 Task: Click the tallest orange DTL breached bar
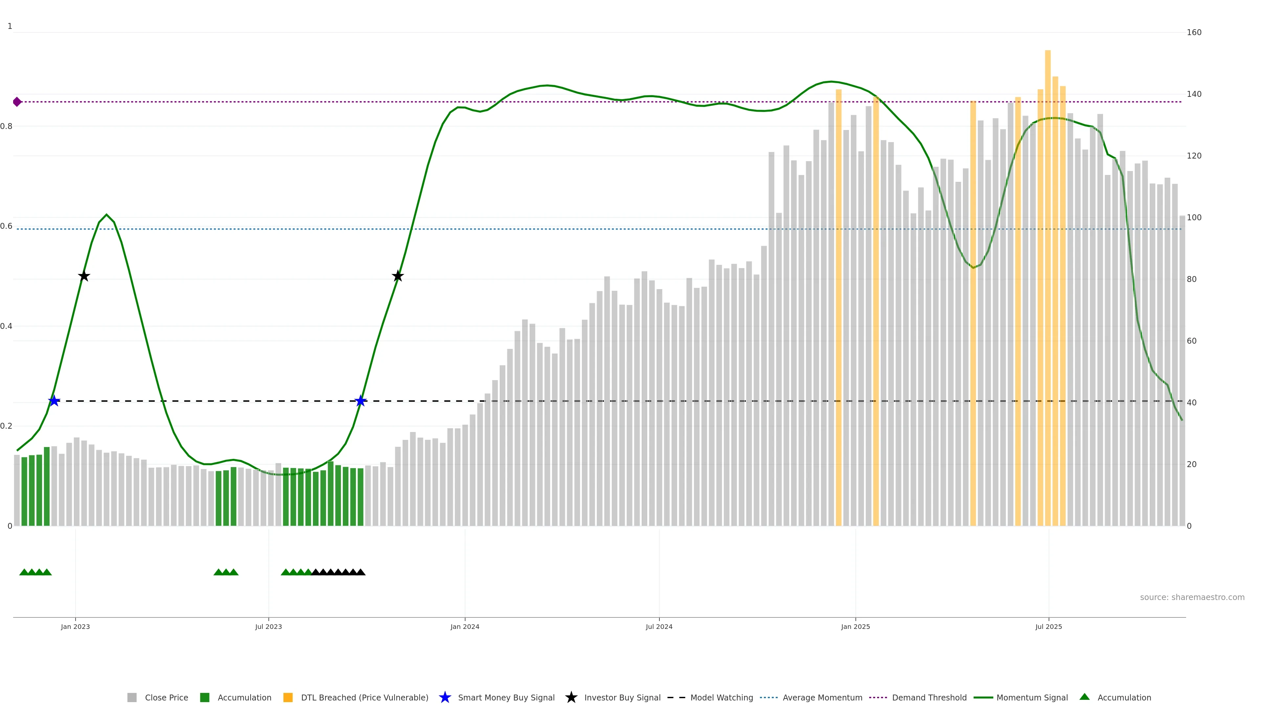point(1048,293)
